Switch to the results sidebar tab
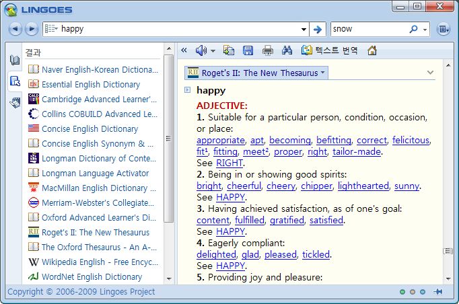 pyautogui.click(x=15, y=81)
